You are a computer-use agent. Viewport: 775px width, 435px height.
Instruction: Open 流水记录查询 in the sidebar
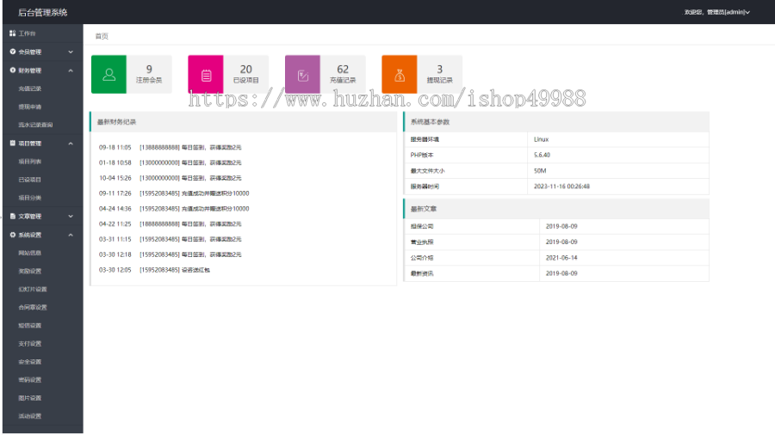click(x=35, y=126)
